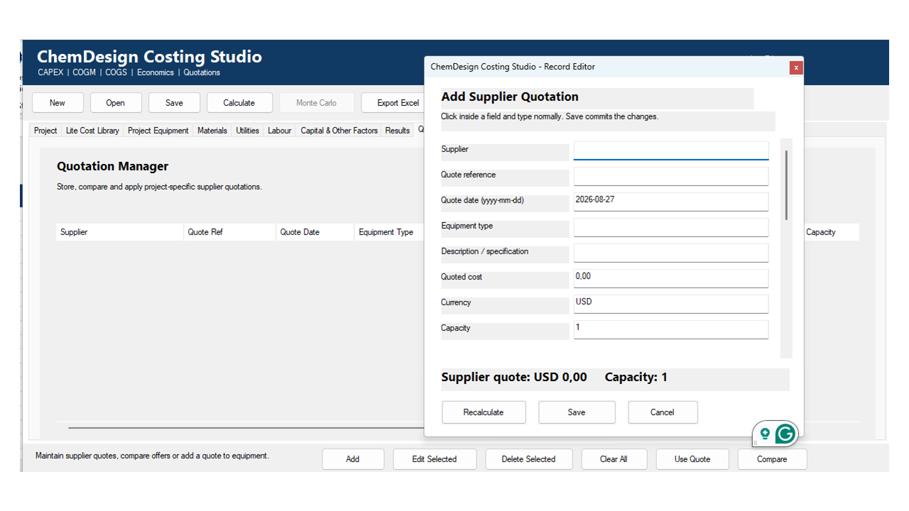This screenshot has height=511, width=909.
Task: Switch to the Project tab
Action: [x=45, y=131]
